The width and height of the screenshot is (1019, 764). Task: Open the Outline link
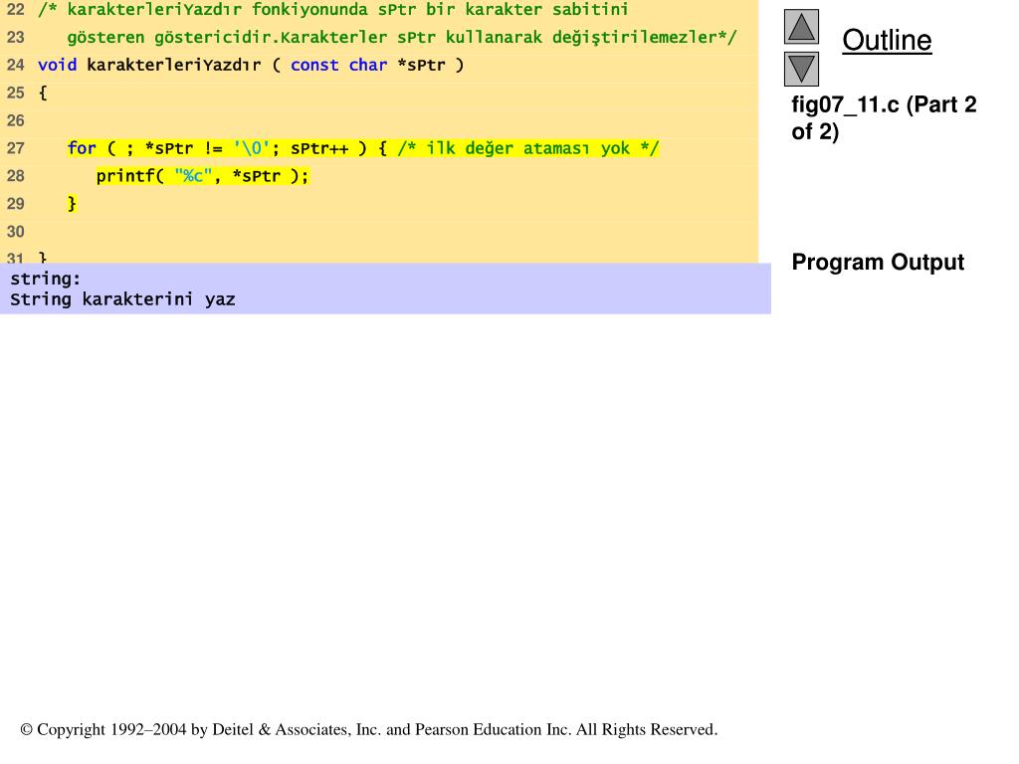tap(887, 40)
